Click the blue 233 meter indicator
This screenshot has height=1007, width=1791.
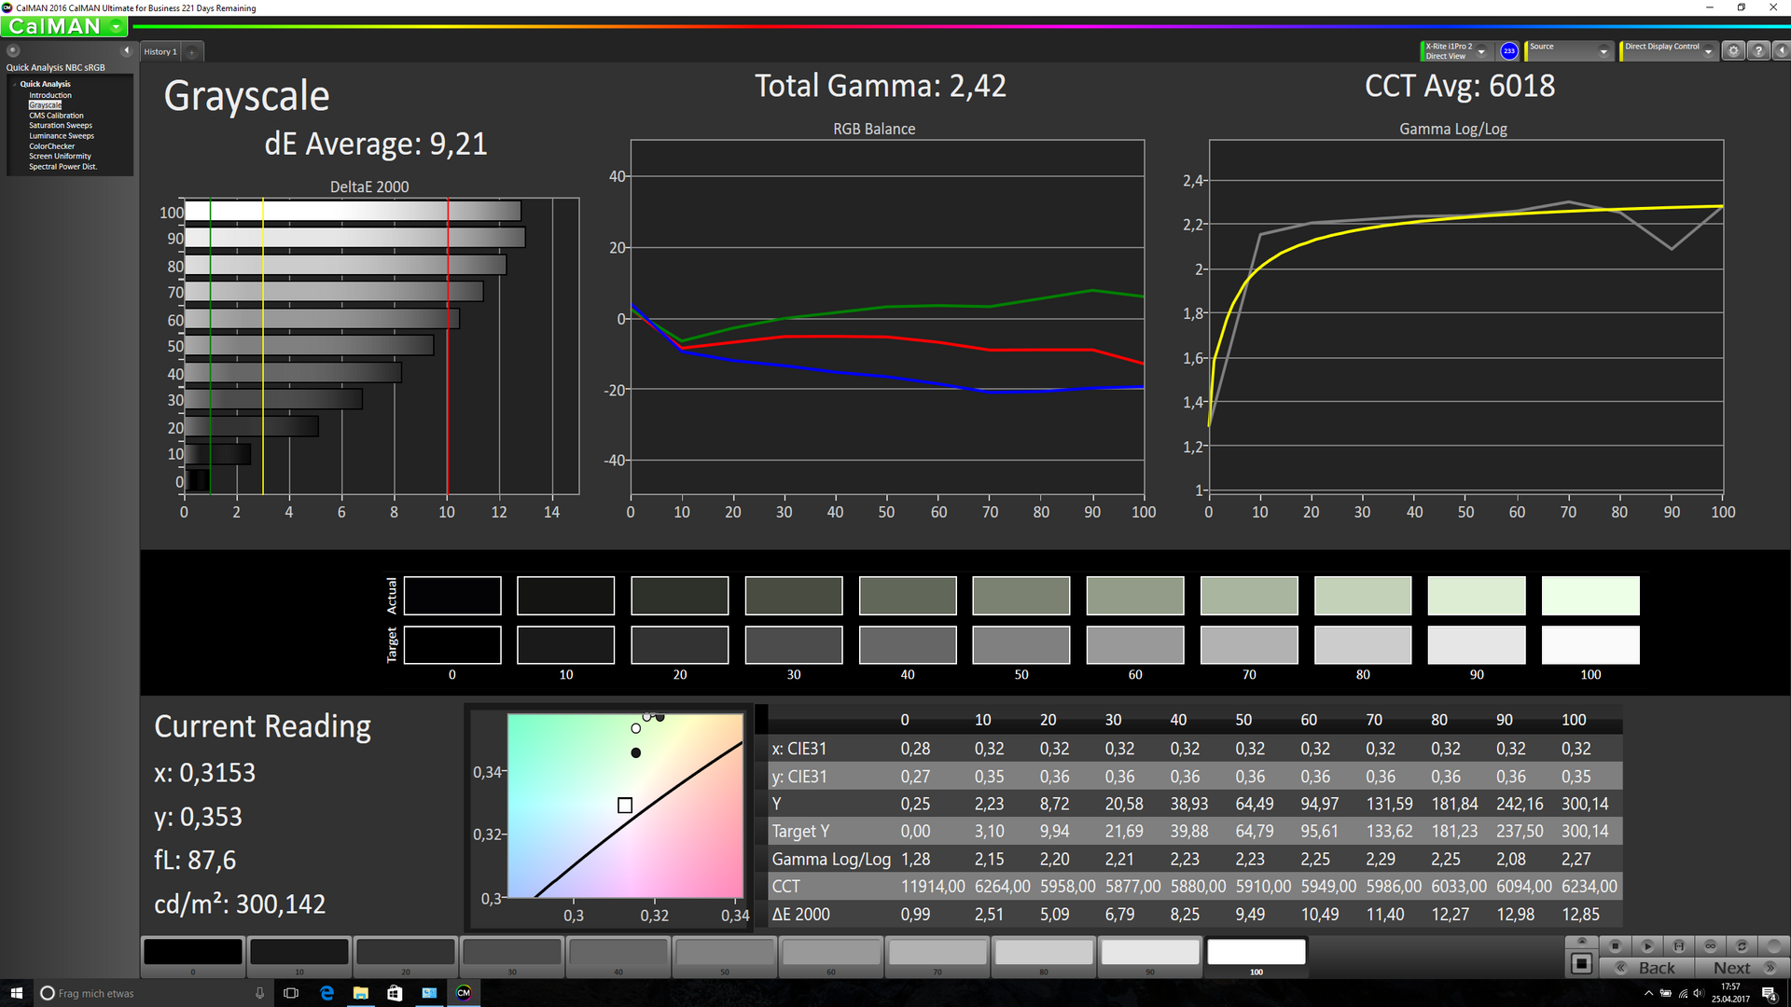[x=1508, y=51]
